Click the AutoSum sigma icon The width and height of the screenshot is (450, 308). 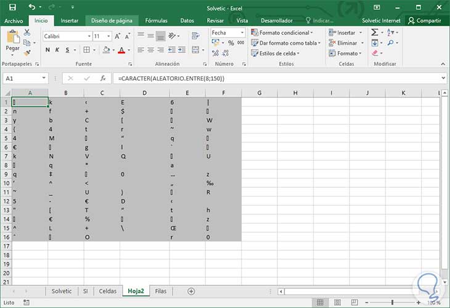pos(375,33)
